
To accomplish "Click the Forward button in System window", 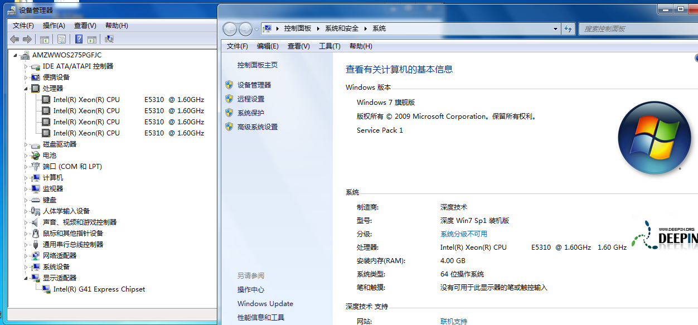I will click(245, 29).
